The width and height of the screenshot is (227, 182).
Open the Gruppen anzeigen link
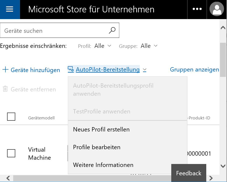click(194, 70)
